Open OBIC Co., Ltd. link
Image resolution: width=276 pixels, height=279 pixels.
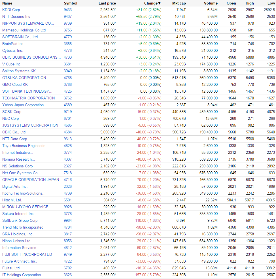click(x=14, y=132)
